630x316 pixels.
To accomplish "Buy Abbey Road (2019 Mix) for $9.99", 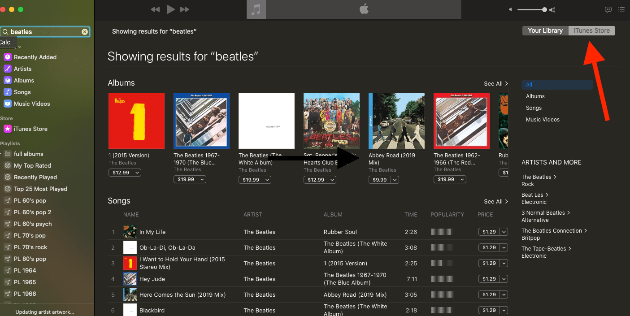I will click(379, 180).
